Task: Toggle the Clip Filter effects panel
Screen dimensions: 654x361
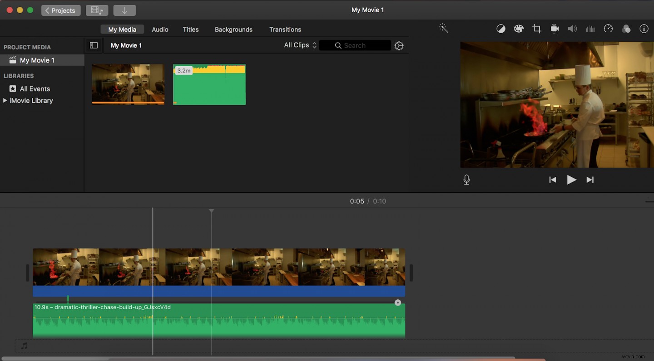Action: point(626,28)
